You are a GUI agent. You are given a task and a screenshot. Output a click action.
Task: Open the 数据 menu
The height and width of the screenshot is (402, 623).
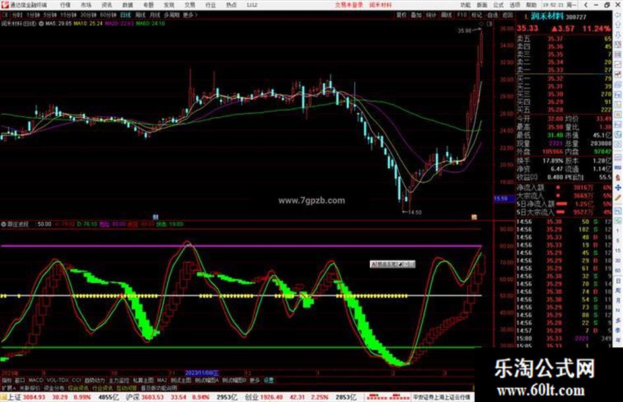point(127,5)
